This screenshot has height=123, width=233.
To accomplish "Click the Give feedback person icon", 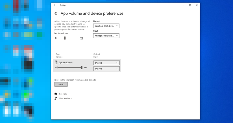I will click(56, 98).
